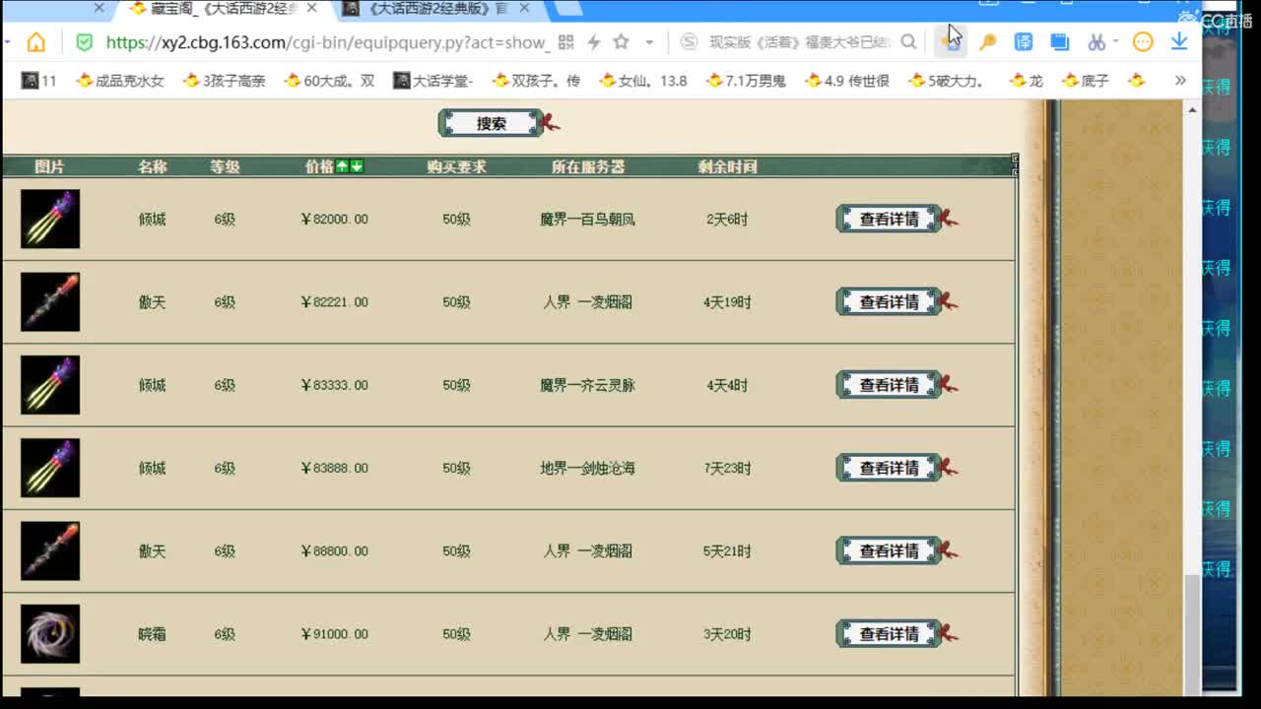Click the 皖霜 item name
This screenshot has width=1261, height=709.
(x=152, y=633)
